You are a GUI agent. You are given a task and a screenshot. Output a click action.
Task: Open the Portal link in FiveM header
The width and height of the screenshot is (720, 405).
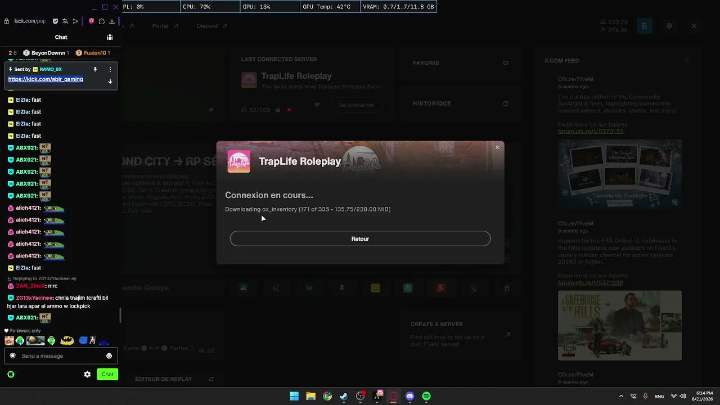[165, 26]
